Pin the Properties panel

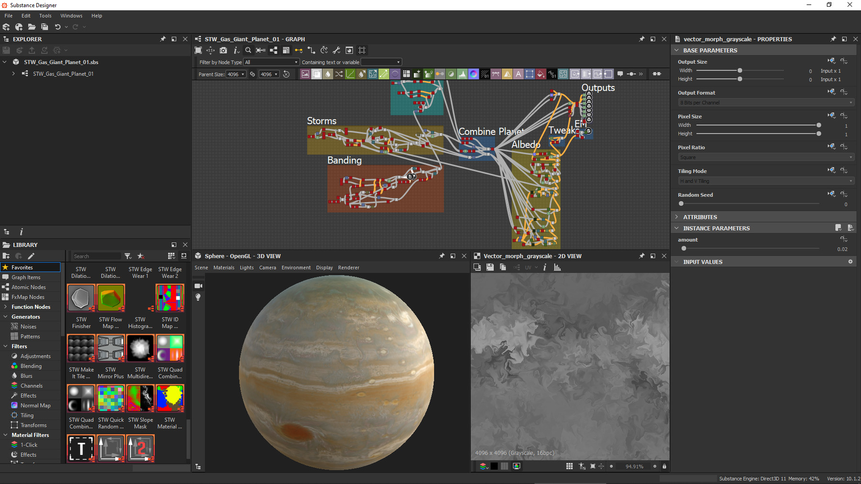point(832,39)
